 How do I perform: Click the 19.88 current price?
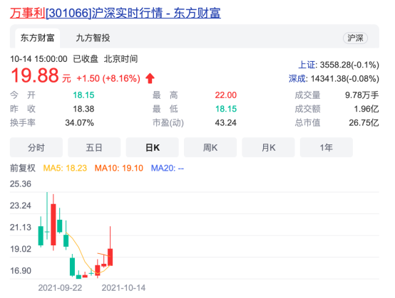pyautogui.click(x=34, y=75)
